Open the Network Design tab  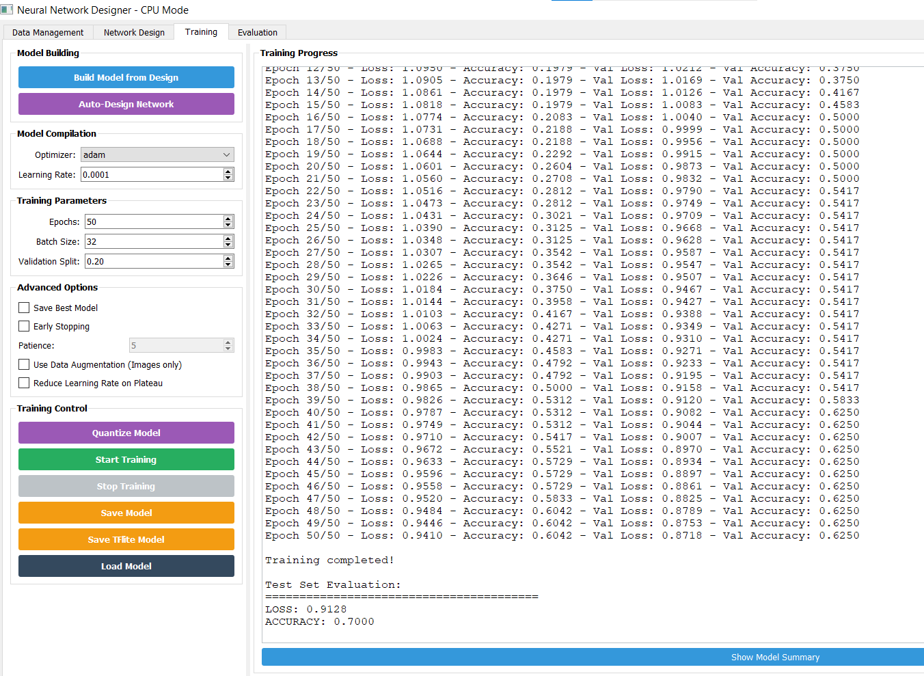pos(134,32)
